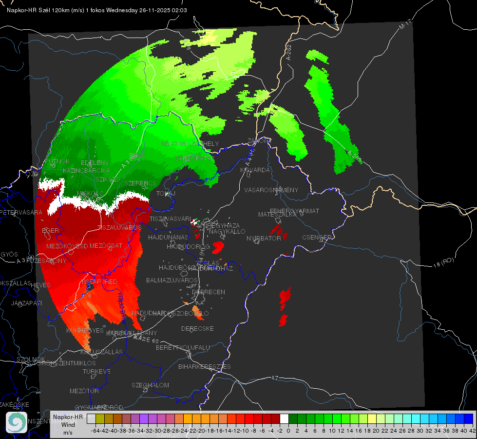This screenshot has height=439, width=477.
Task: Click the BALMAZUJVAROS town label
Action: click(172, 280)
